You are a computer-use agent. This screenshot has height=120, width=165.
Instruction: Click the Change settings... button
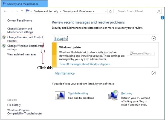[141, 53]
